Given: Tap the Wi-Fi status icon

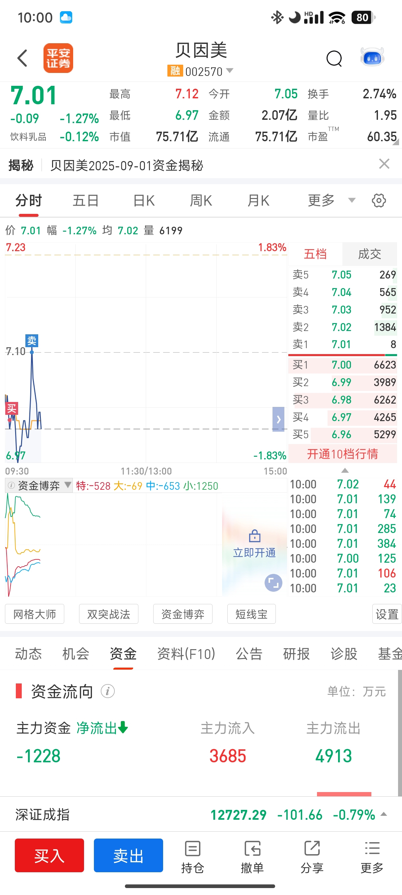Looking at the screenshot, I should [x=337, y=17].
